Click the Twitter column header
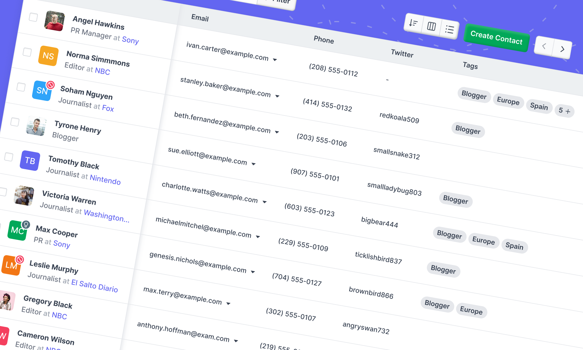This screenshot has width=583, height=350. coord(402,54)
